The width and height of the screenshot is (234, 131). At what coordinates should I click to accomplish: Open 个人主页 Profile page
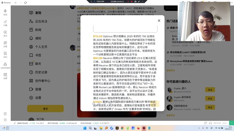click(x=45, y=47)
